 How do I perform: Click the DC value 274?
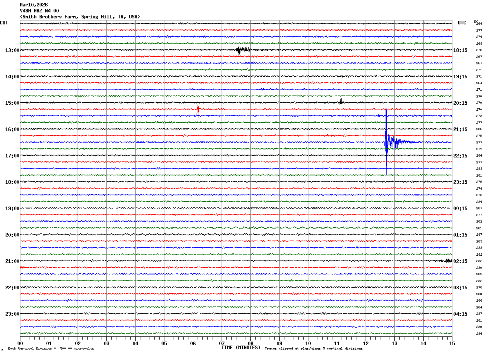coord(479,37)
